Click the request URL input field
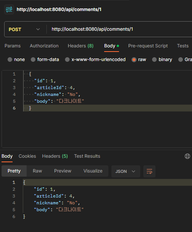192x232 pixels. click(x=120, y=29)
